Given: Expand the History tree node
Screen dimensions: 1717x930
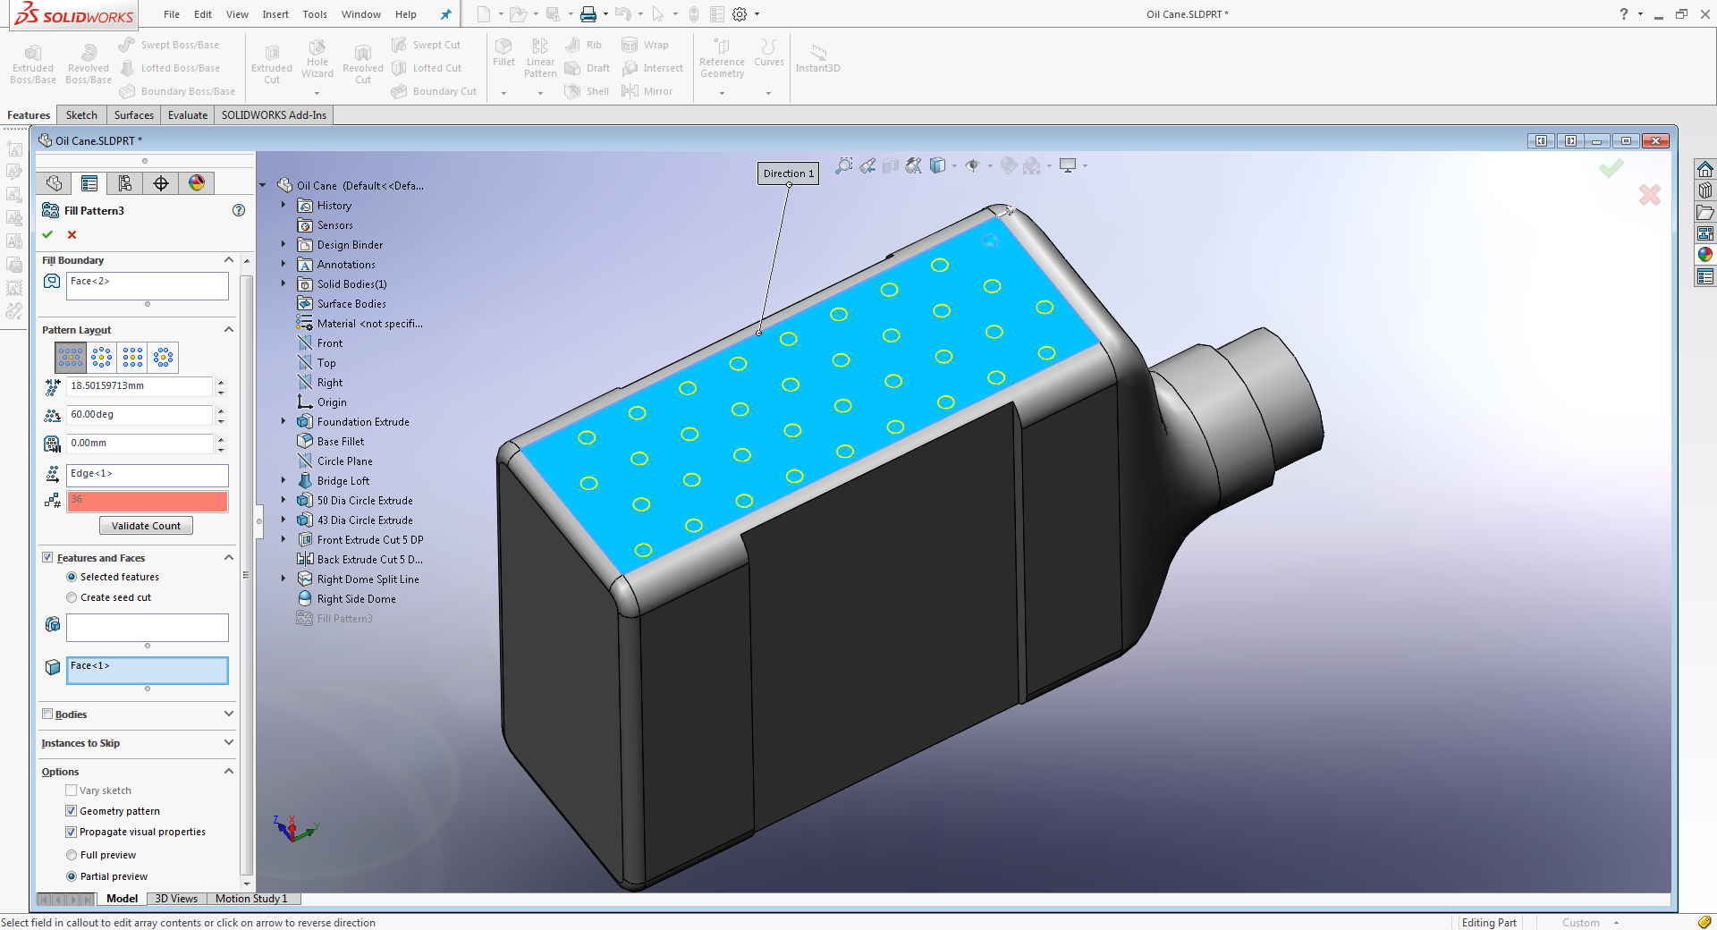Looking at the screenshot, I should [283, 205].
